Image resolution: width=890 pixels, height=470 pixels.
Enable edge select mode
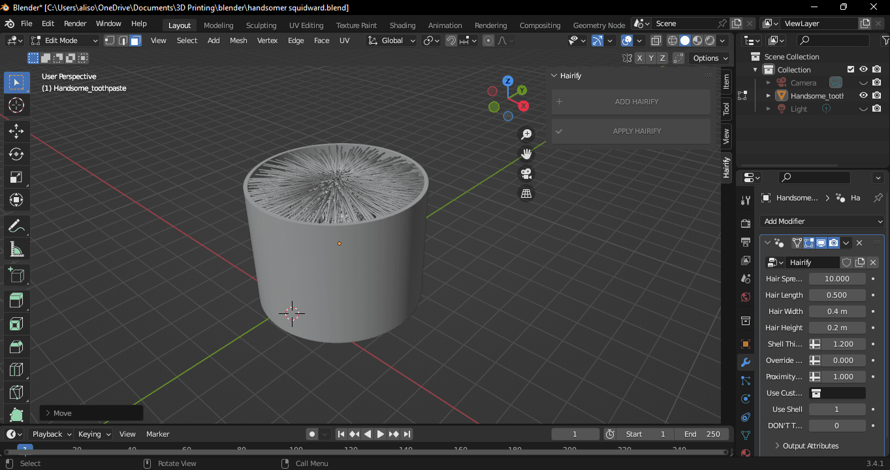pyautogui.click(x=122, y=40)
